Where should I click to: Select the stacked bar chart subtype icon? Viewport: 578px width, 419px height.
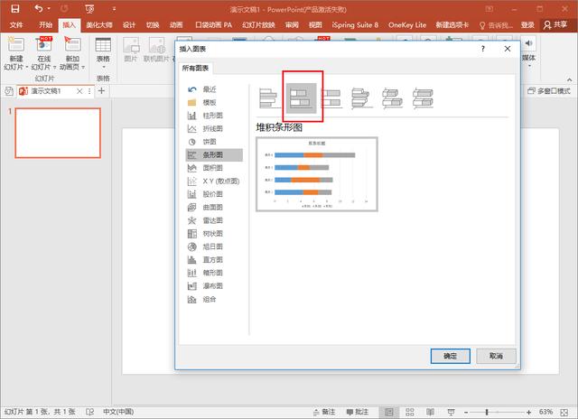tap(301, 98)
